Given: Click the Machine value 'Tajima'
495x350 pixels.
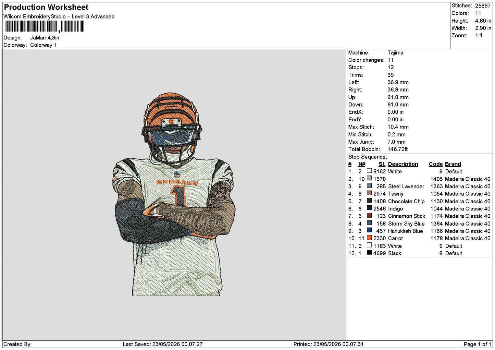Looking at the screenshot, I should click(x=395, y=53).
